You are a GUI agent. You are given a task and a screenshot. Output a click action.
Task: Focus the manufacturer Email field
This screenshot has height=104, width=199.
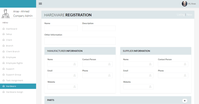click(62, 76)
